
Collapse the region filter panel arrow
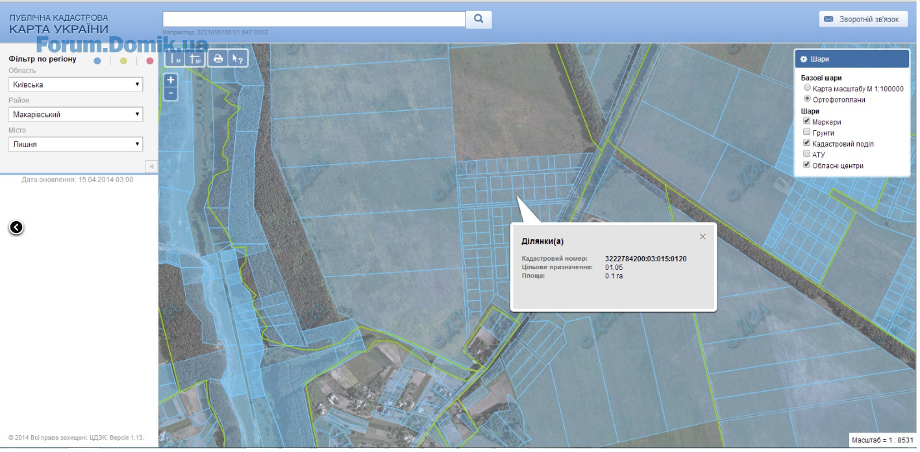151,167
